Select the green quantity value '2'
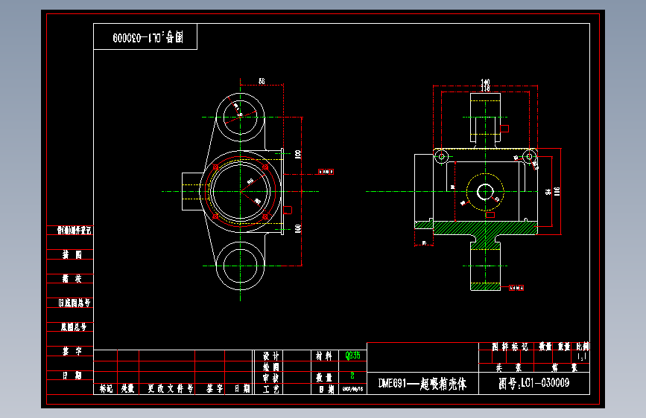This screenshot has height=418, width=646. 352,375
